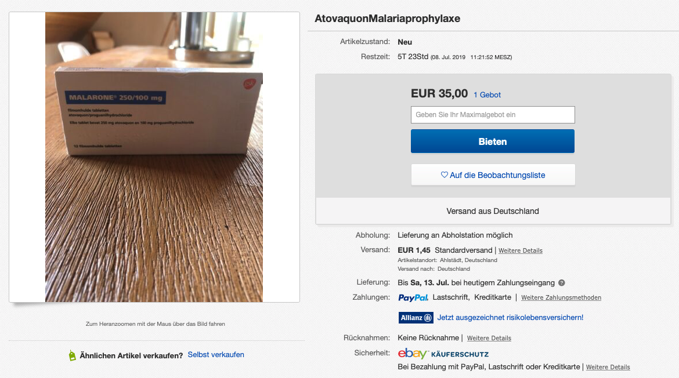Click the Allianz risikolebensversichern ad link
This screenshot has width=679, height=378.
click(510, 318)
